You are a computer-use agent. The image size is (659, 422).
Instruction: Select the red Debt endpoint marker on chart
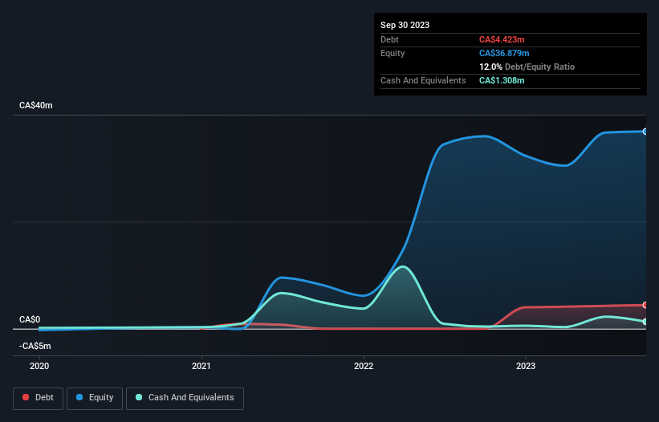coord(645,305)
